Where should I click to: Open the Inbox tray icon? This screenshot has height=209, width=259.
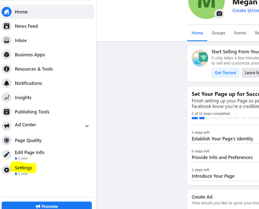click(7, 40)
